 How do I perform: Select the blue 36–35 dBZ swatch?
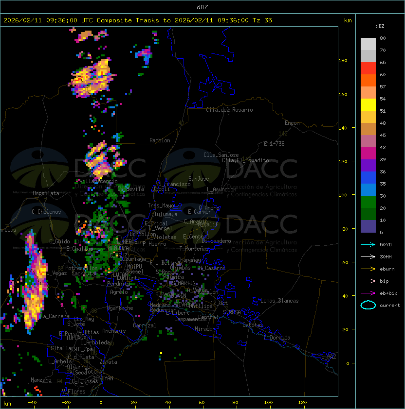[368, 178]
